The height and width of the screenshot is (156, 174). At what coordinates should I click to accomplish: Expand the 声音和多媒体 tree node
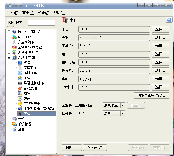click(9, 52)
